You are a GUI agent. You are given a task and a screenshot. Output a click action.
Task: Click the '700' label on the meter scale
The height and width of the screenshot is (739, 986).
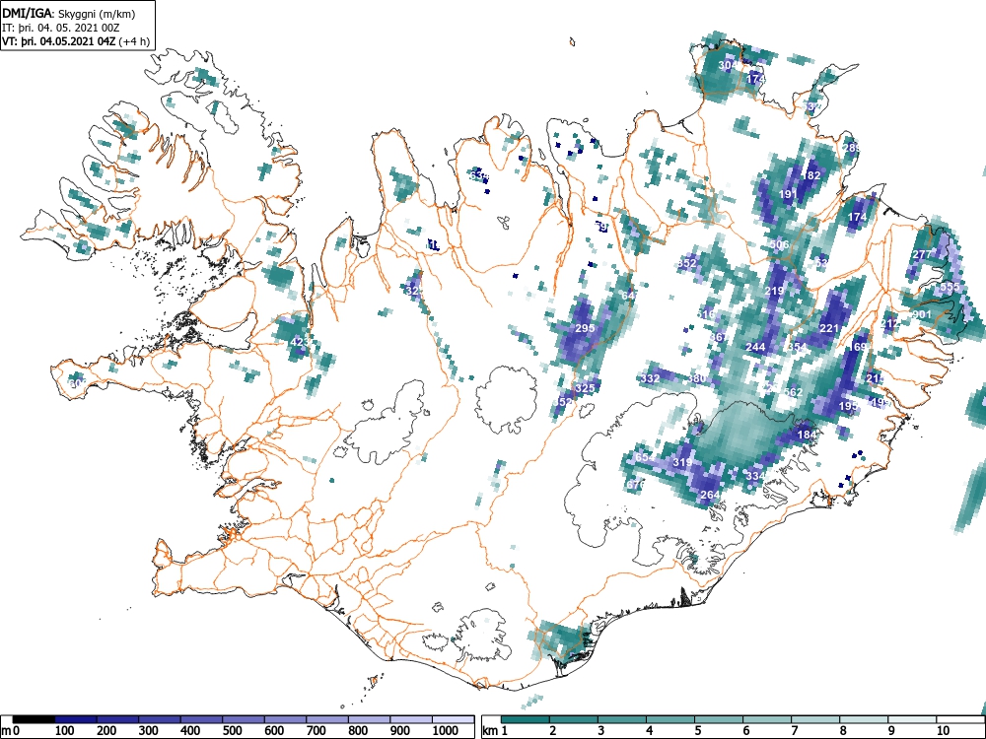tap(316, 731)
